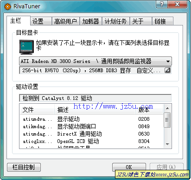The height and width of the screenshot is (180, 191).
Task: Click the 应用(A) apply button
Action: 166,167
